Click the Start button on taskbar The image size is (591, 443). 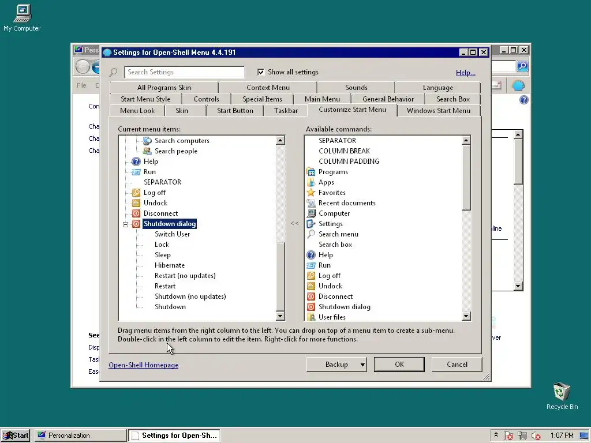pyautogui.click(x=16, y=436)
